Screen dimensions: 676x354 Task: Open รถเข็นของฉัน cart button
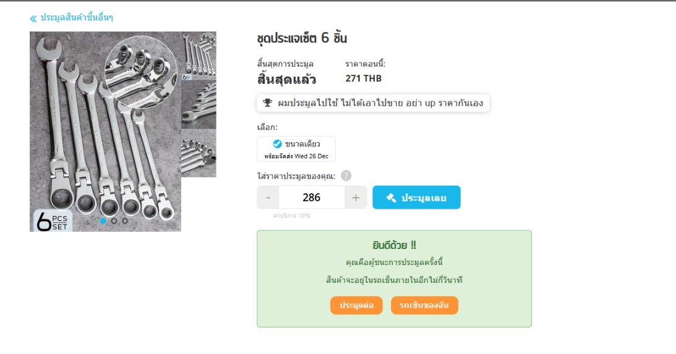(x=424, y=305)
